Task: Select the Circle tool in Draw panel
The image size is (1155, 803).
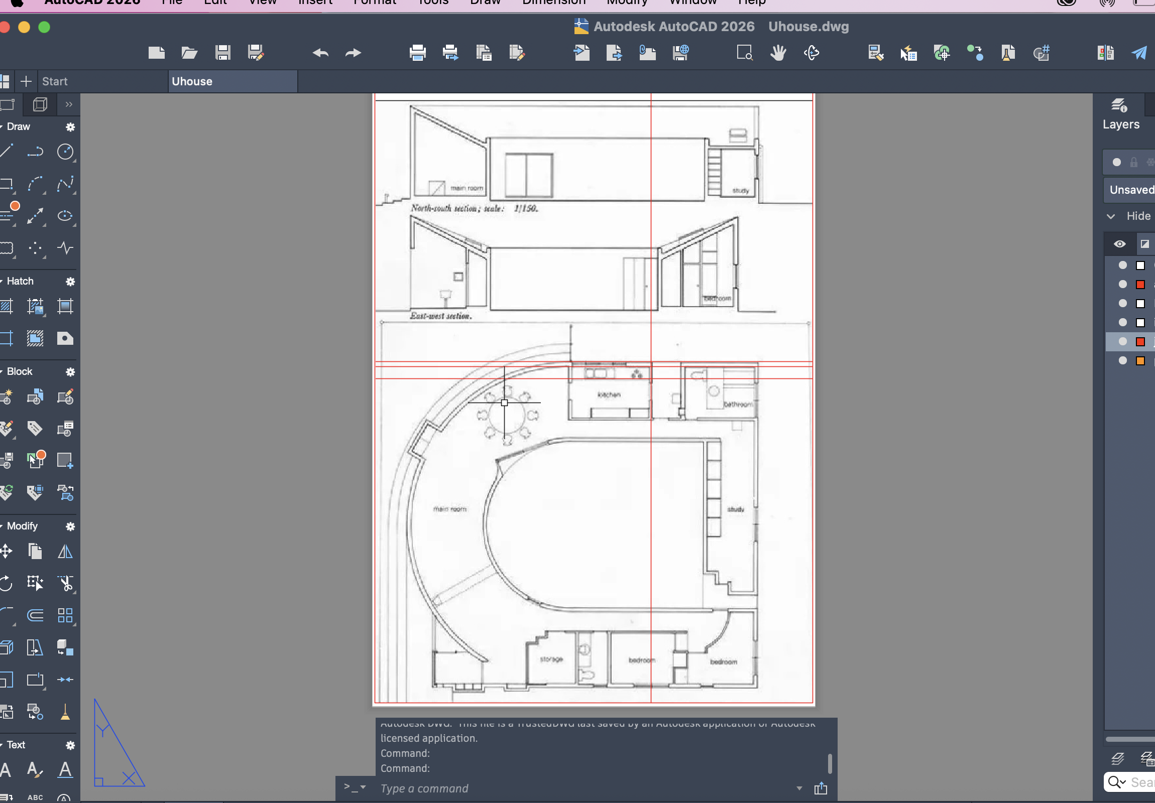Action: coord(65,152)
